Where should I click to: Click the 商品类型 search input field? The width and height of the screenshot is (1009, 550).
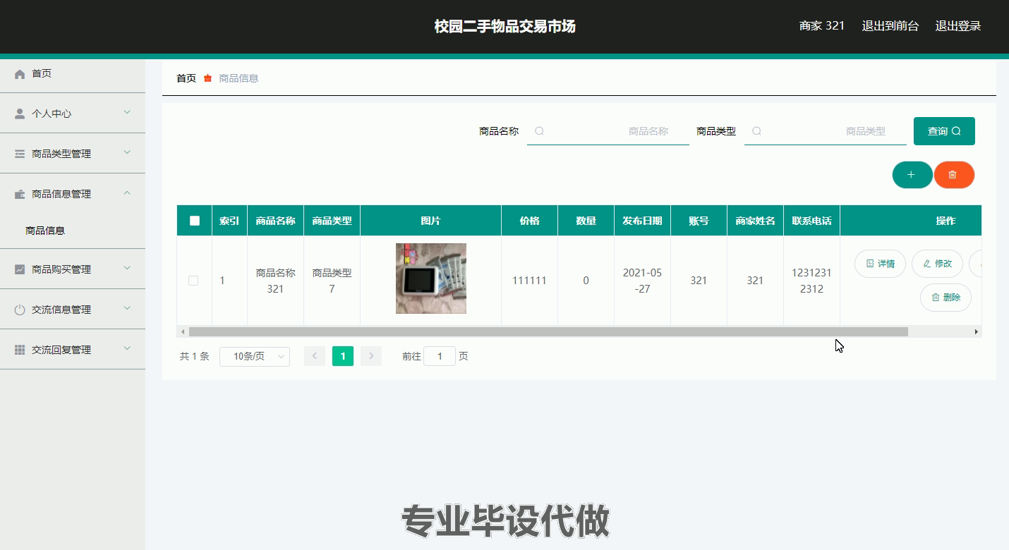pyautogui.click(x=826, y=131)
